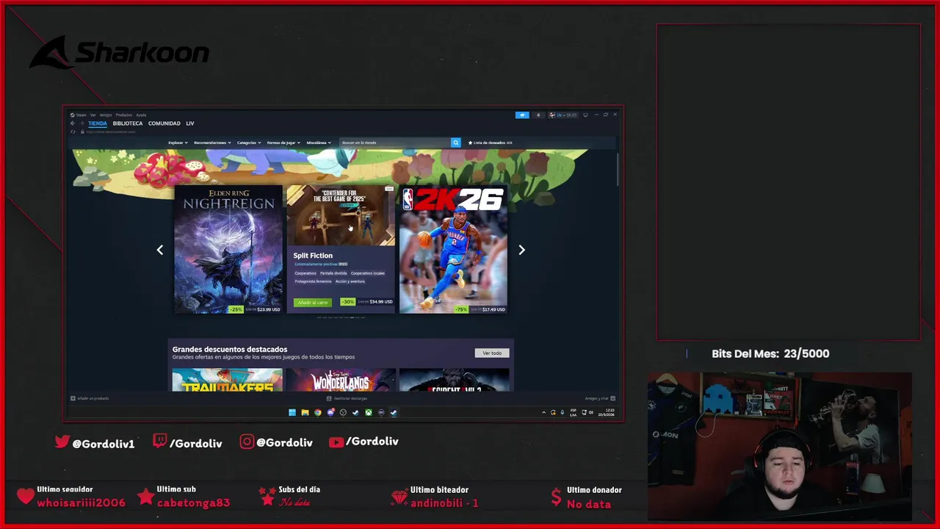
Task: Click the 'Pantalla dividida' tag
Action: (333, 273)
